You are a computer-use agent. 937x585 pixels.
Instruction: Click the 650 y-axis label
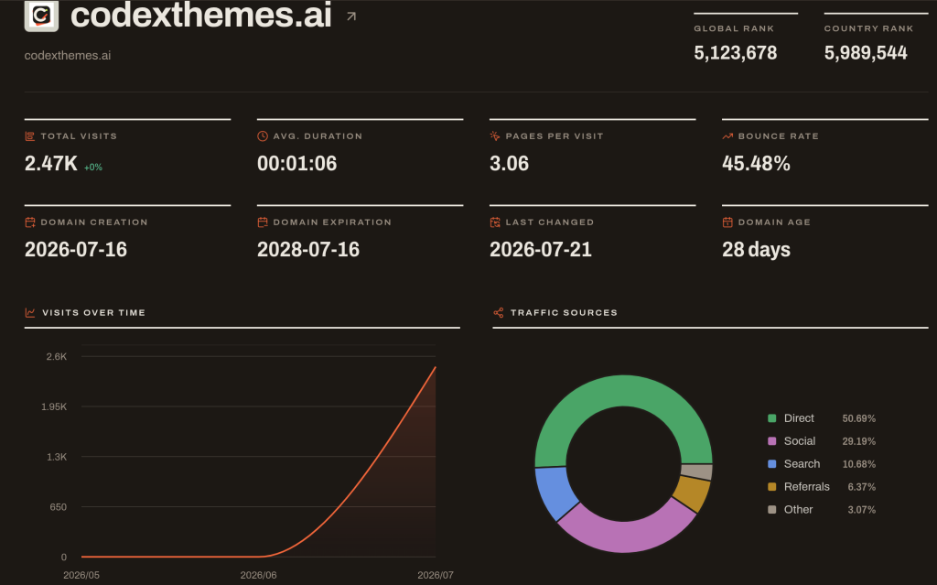pyautogui.click(x=58, y=507)
